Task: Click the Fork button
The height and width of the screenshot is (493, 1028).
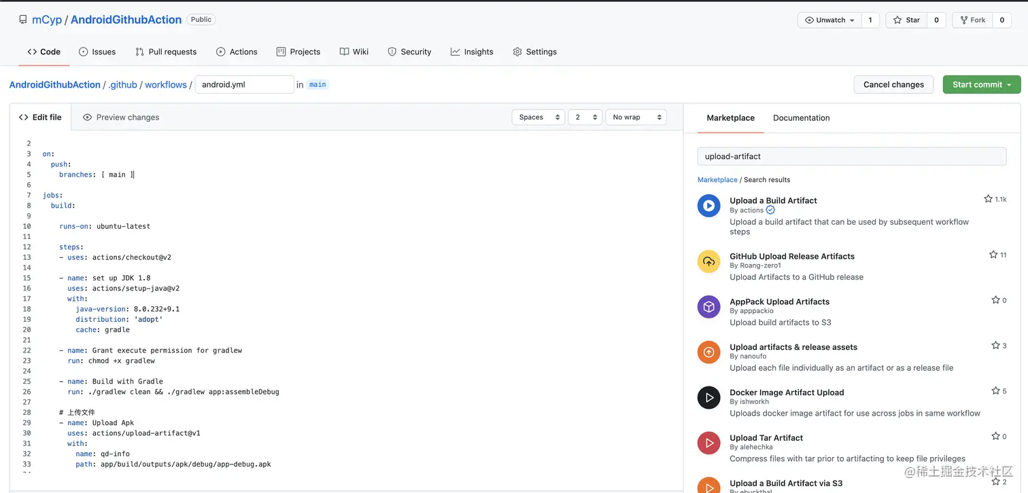Action: coord(972,20)
